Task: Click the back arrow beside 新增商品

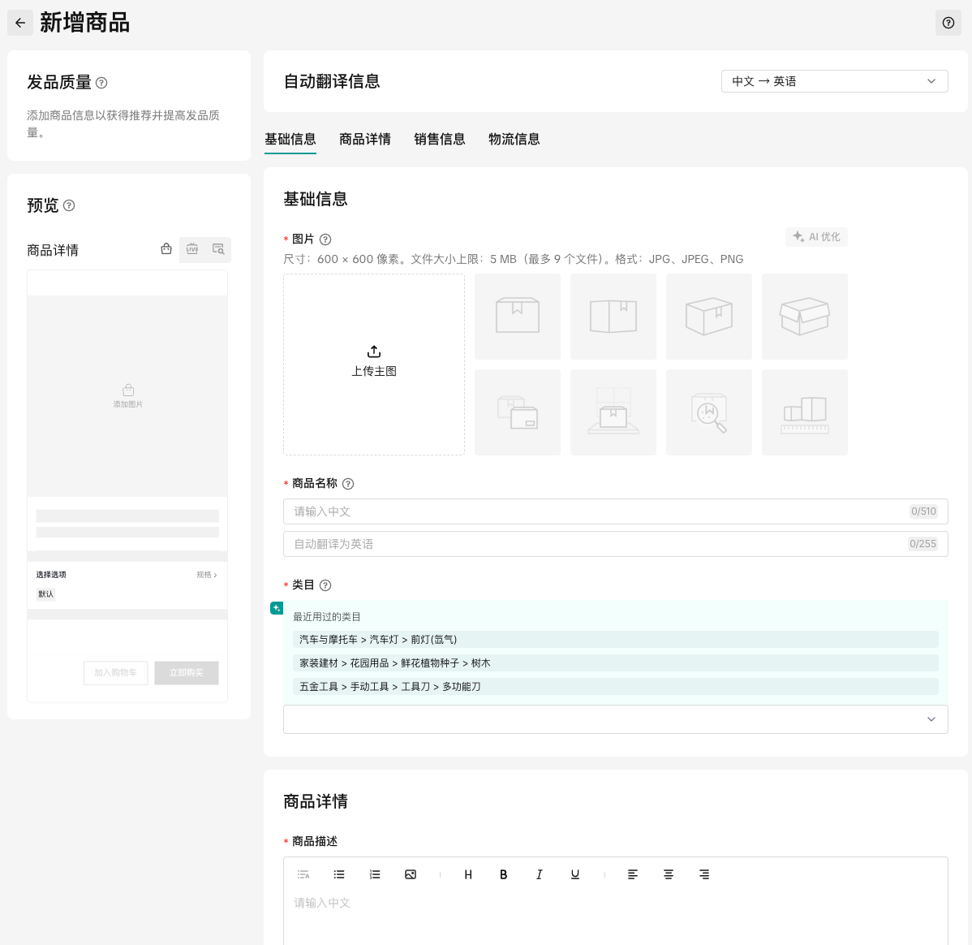Action: click(x=20, y=23)
